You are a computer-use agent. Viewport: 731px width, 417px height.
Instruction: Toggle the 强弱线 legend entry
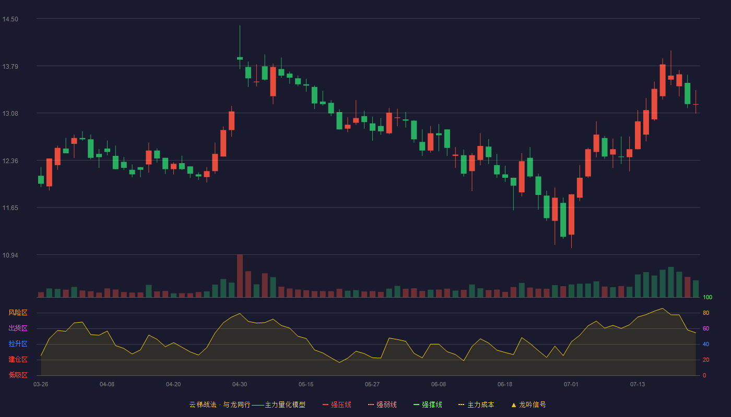382,404
